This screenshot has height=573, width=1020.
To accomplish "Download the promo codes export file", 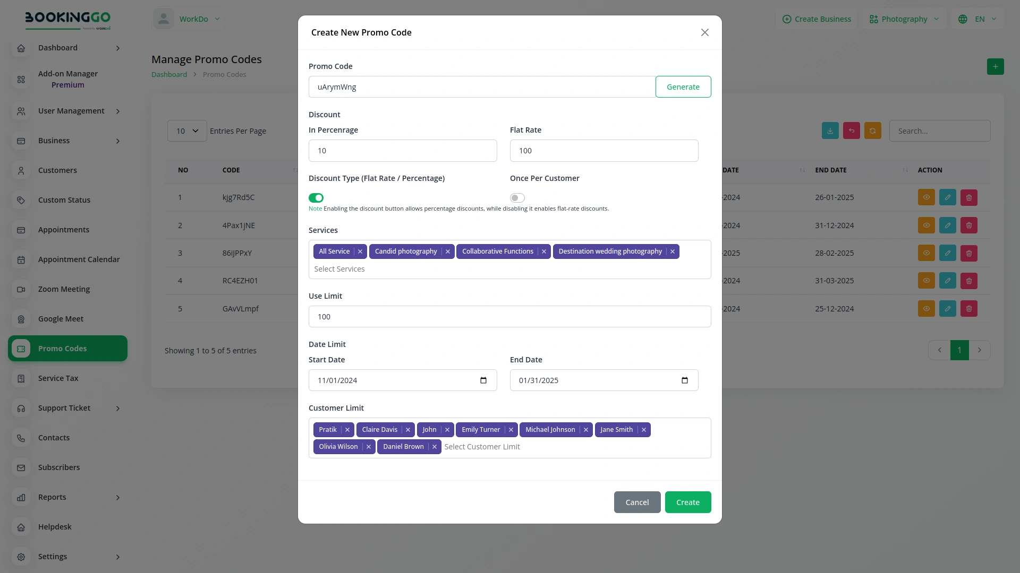I will [830, 131].
